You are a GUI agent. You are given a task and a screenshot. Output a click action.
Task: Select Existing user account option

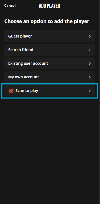(49, 63)
